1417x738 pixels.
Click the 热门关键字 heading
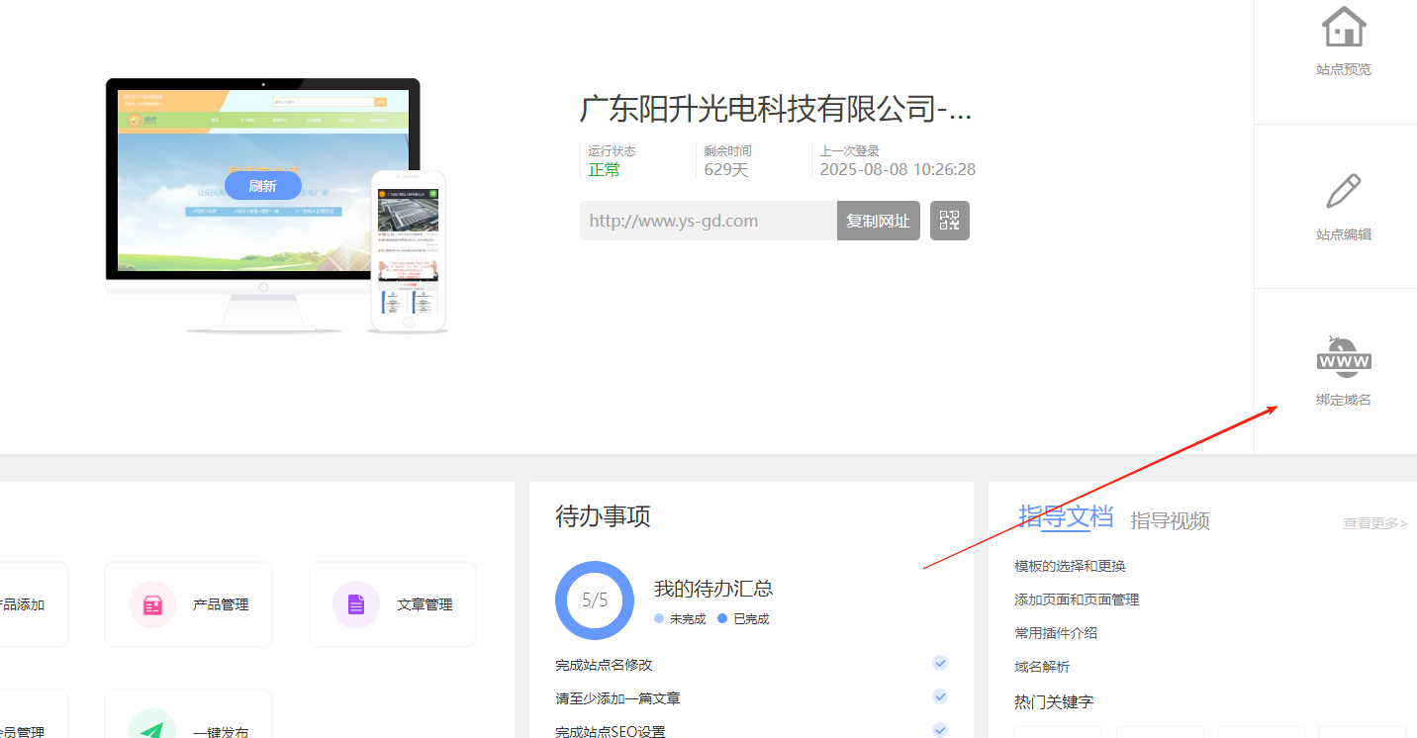1054,701
